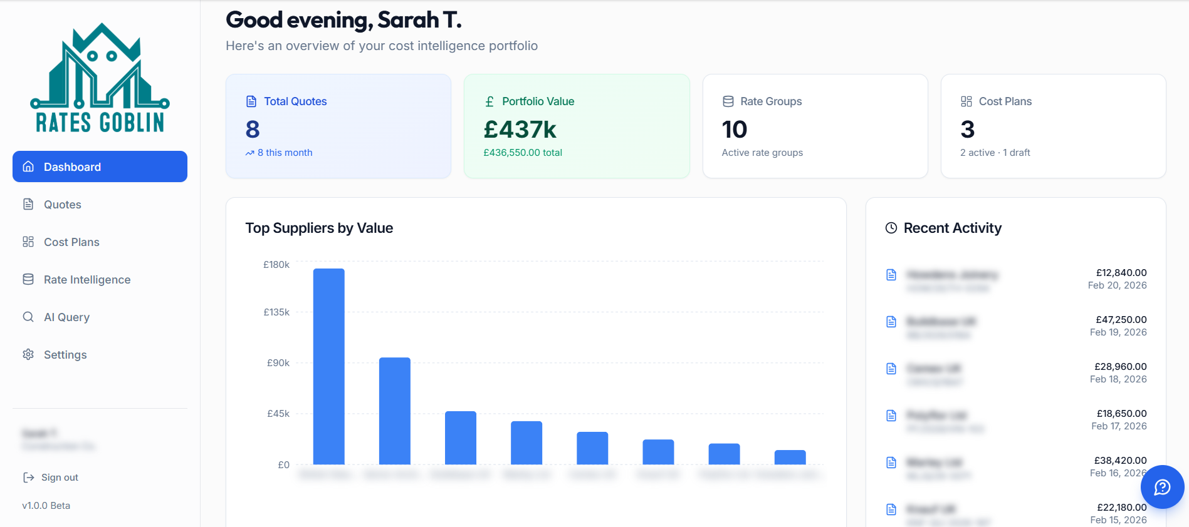The image size is (1189, 527).
Task: Click the Dashboard home icon in sidebar
Action: pos(28,166)
